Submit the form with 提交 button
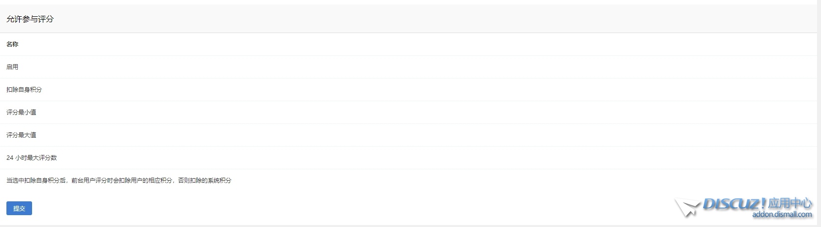Image resolution: width=821 pixels, height=227 pixels. tap(19, 208)
